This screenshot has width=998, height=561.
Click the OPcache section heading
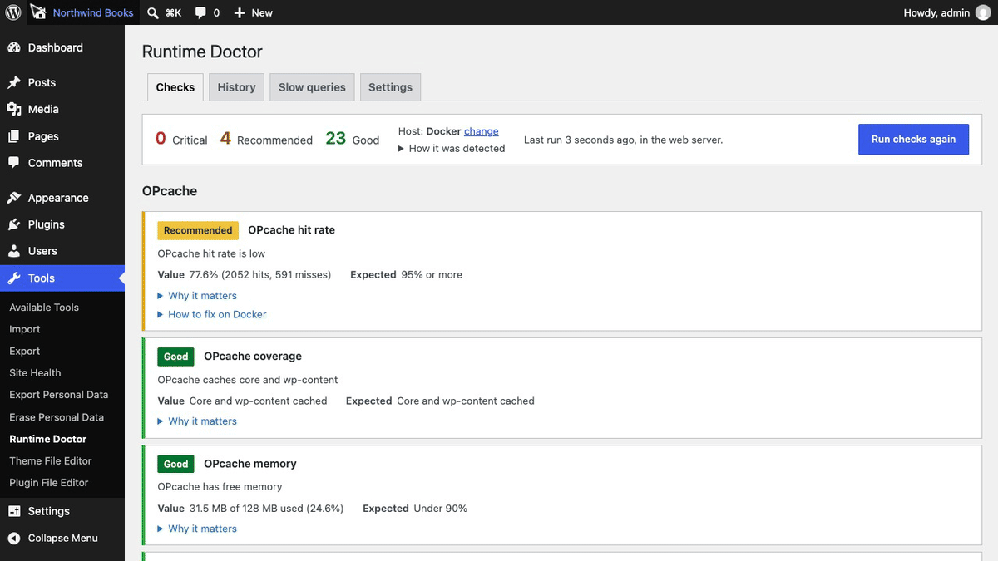coord(170,191)
